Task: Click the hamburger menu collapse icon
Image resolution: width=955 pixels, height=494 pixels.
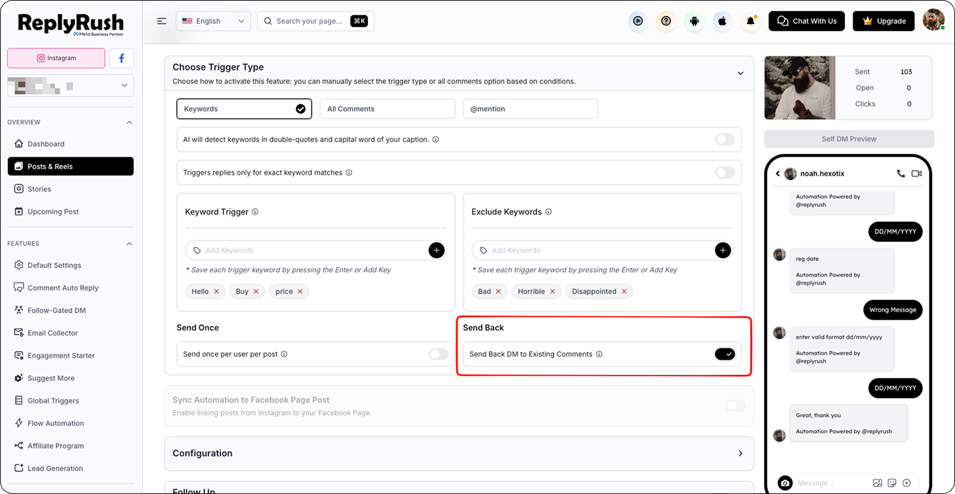Action: click(x=162, y=21)
